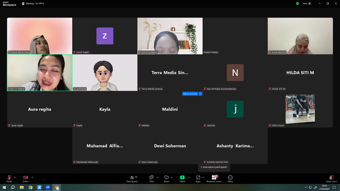The height and width of the screenshot is (191, 340).
Task: Select the Aula Azzahra video tile
Action: [x=300, y=36]
